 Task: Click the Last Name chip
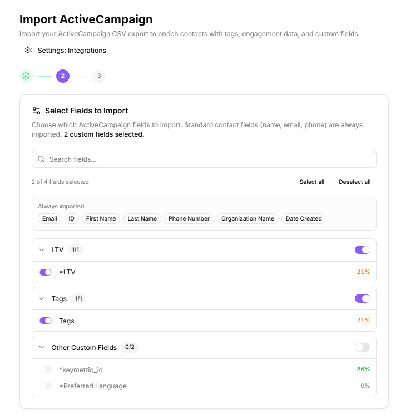point(142,219)
